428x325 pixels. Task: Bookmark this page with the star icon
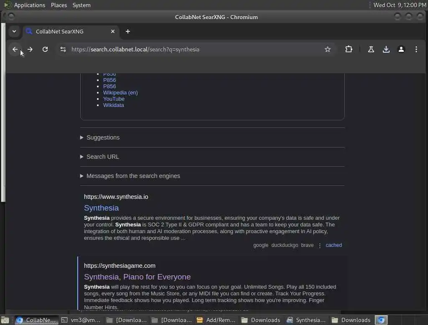(x=328, y=49)
